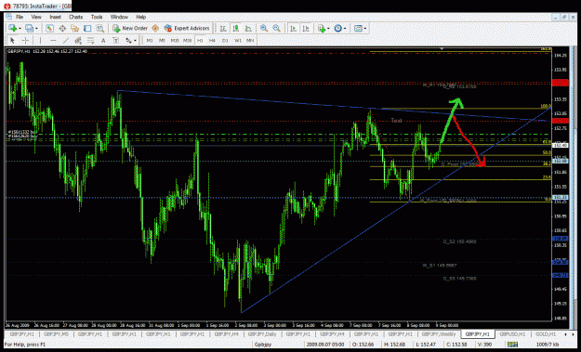
Task: Set timeframe to D1
Action: tap(225, 40)
